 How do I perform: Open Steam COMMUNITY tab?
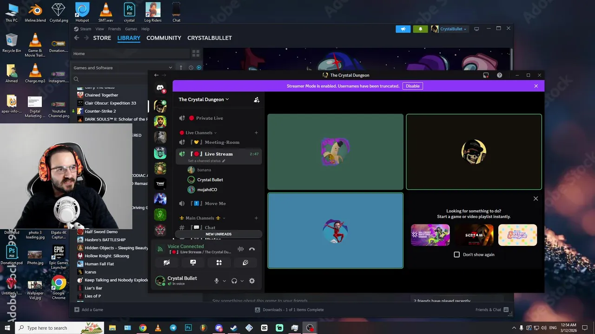pyautogui.click(x=164, y=38)
